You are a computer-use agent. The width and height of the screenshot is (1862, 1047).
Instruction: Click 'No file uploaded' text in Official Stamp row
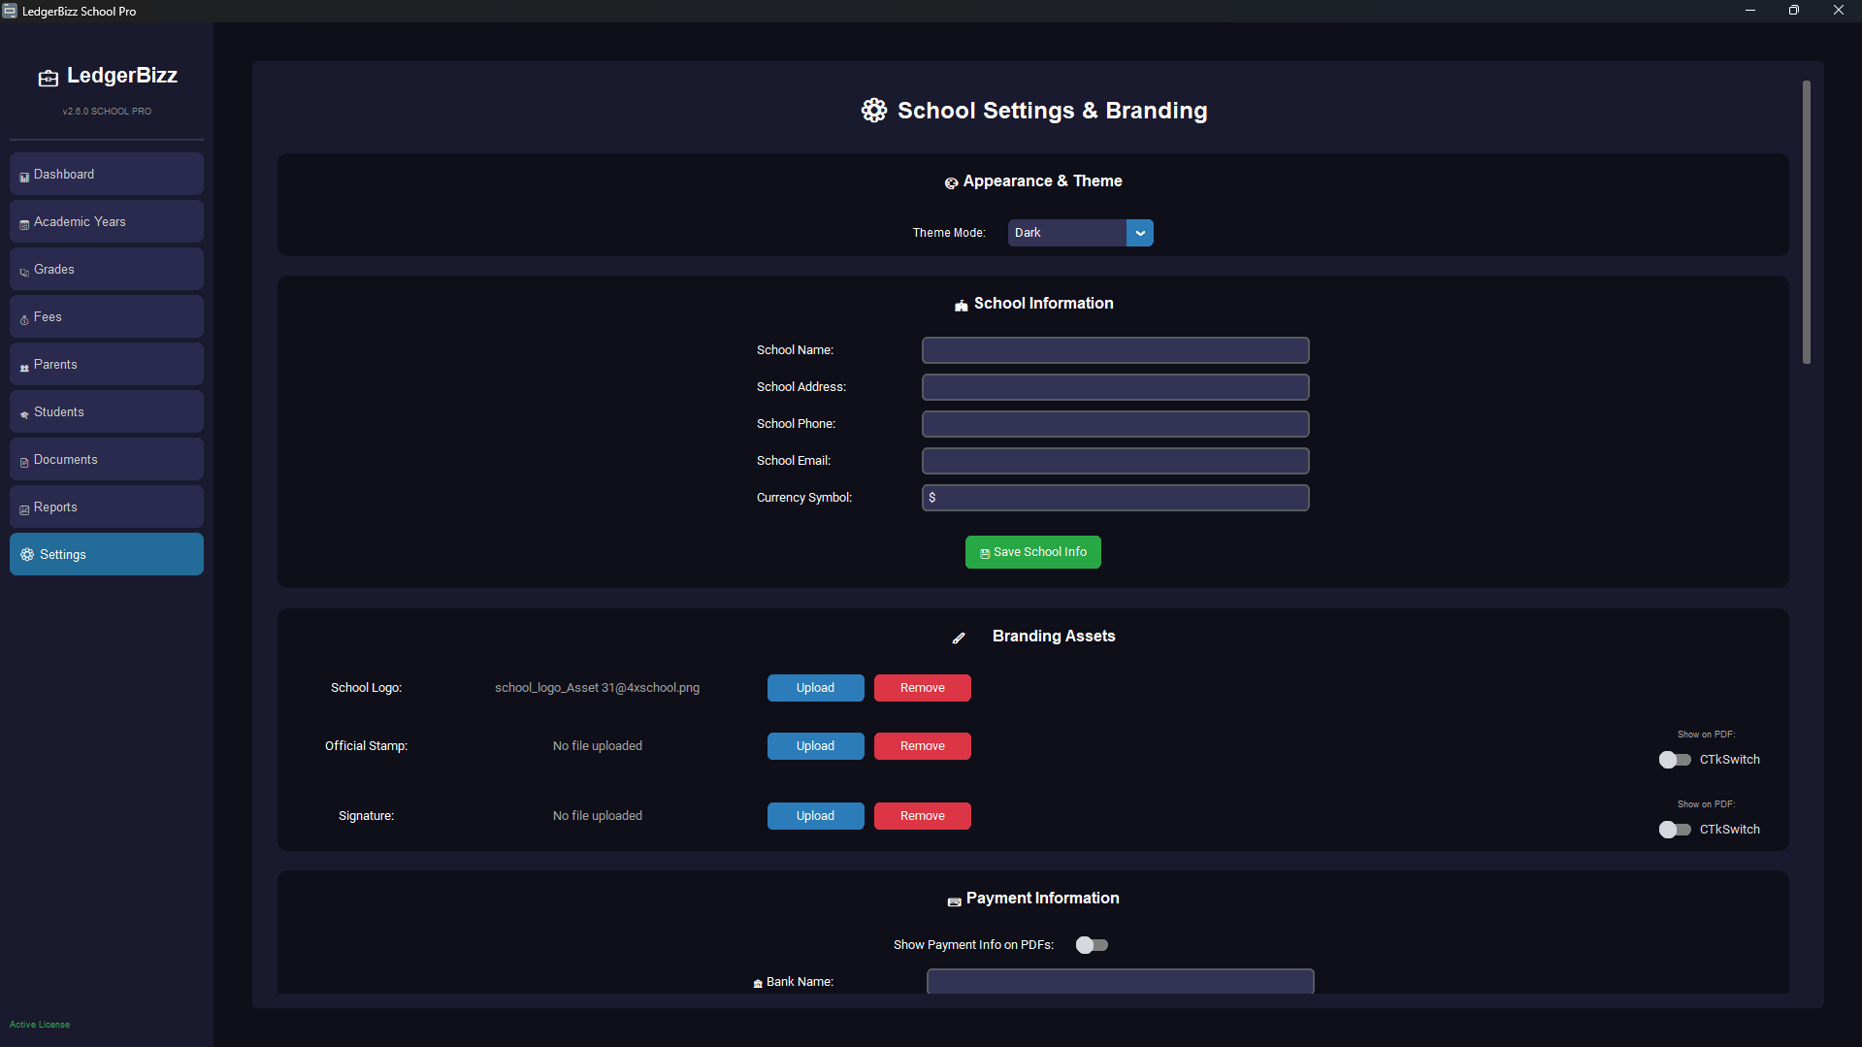coord(597,746)
